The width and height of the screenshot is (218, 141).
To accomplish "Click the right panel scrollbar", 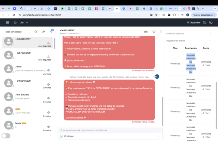I will pyautogui.click(x=216, y=105).
